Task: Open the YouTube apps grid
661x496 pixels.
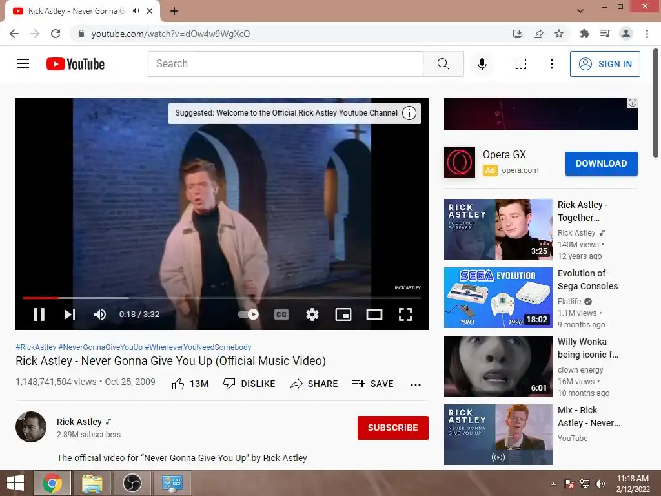Action: click(x=521, y=64)
